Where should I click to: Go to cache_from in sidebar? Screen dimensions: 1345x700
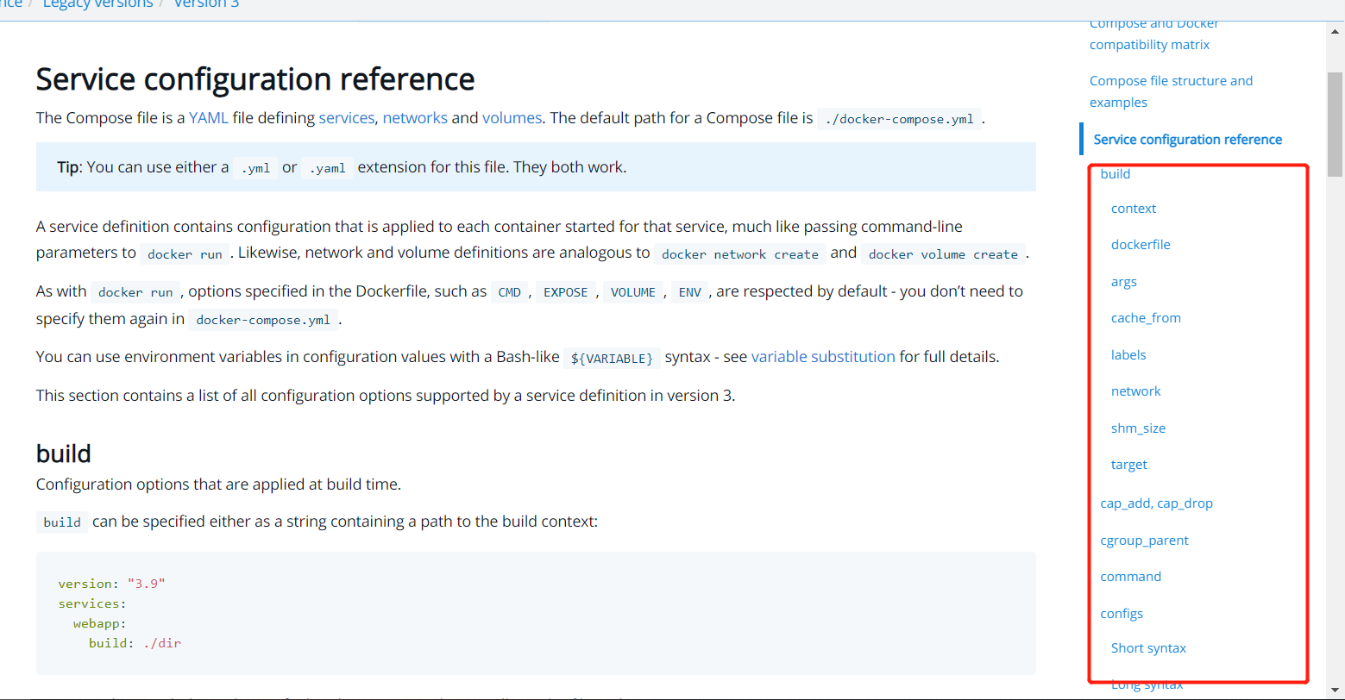coord(1146,318)
